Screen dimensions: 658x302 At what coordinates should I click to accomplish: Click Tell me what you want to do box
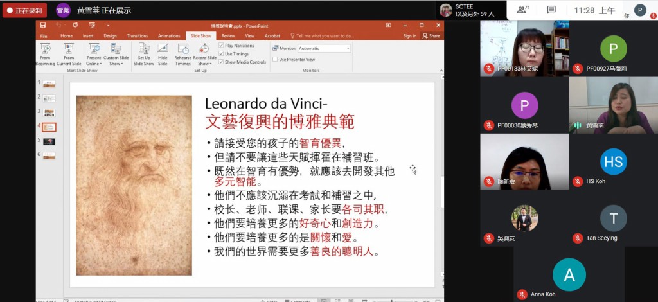point(322,36)
